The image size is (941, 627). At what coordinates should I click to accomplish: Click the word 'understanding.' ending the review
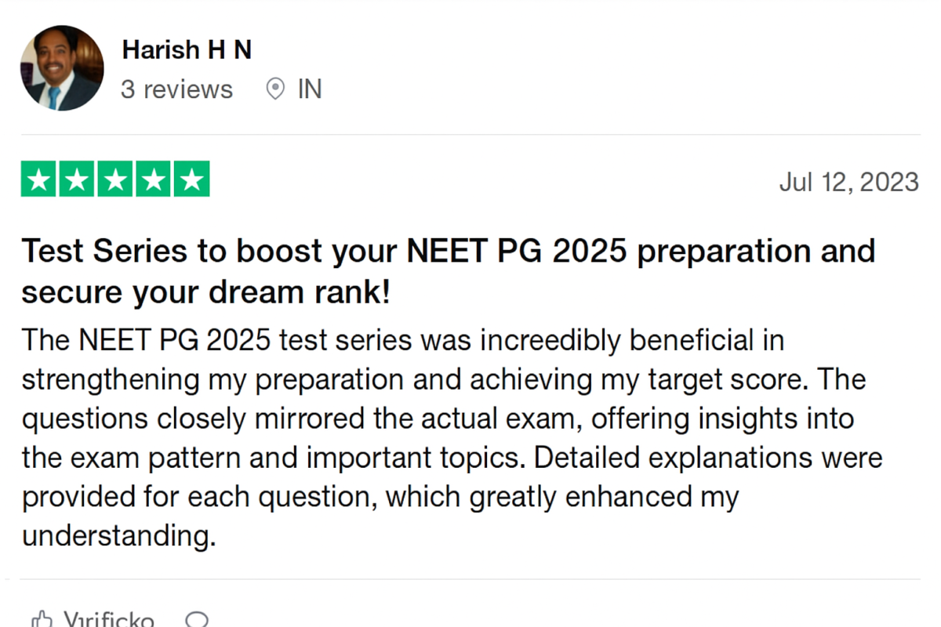coord(118,536)
